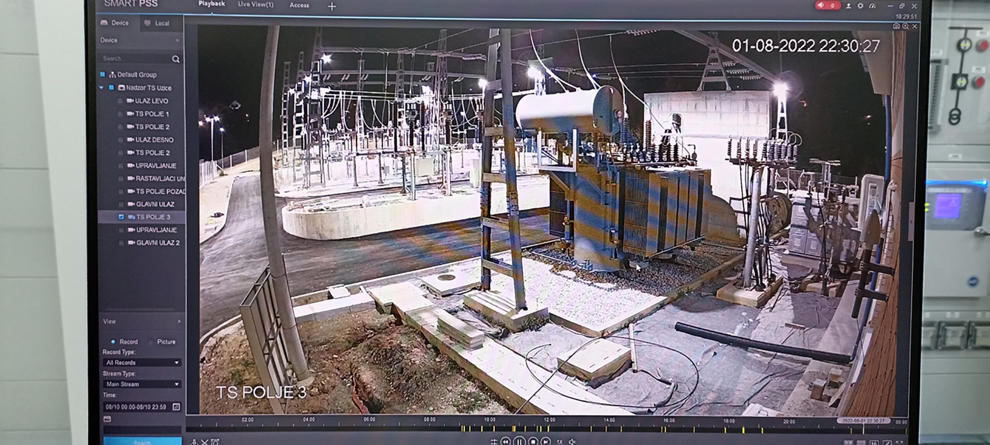Image resolution: width=990 pixels, height=445 pixels.
Task: Mute audio with speaker icon
Action: point(572,442)
